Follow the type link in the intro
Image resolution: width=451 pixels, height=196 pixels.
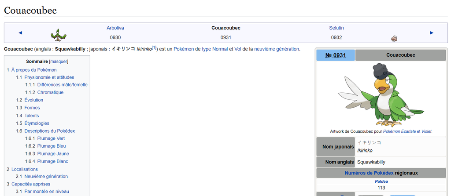tap(206, 49)
